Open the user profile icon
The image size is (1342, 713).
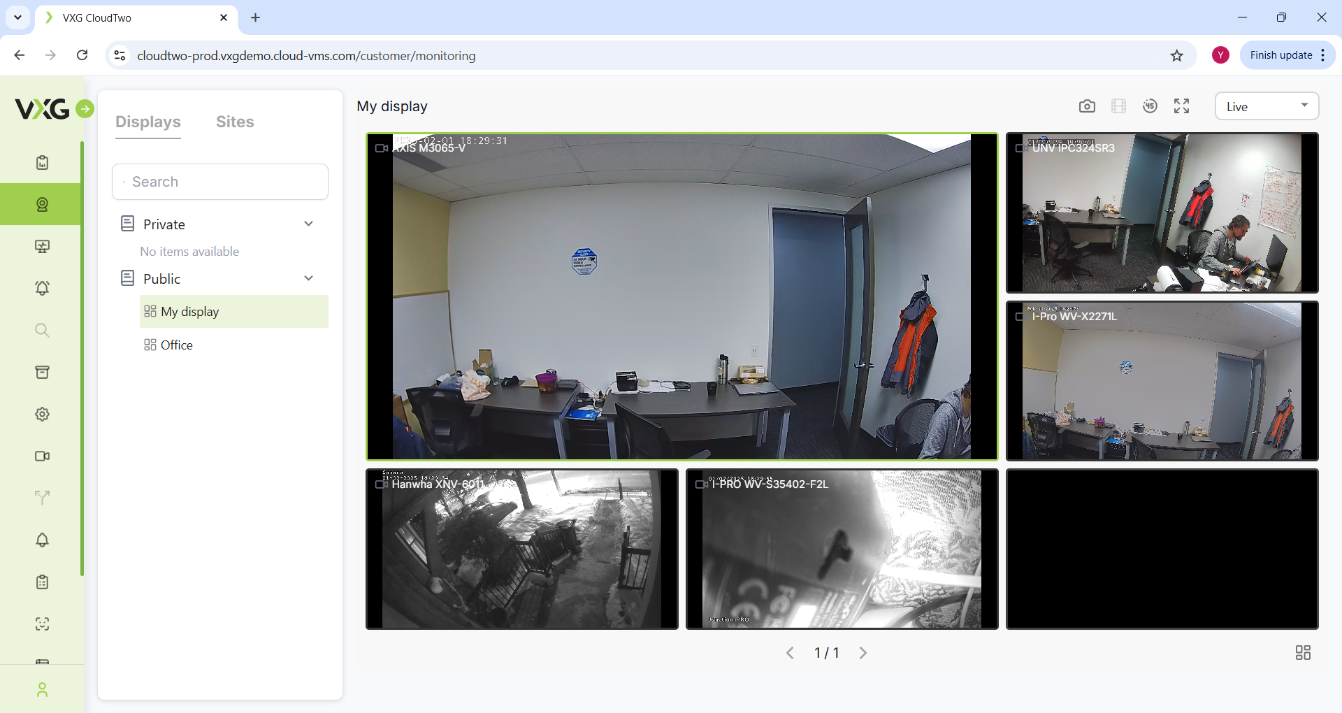pyautogui.click(x=43, y=690)
